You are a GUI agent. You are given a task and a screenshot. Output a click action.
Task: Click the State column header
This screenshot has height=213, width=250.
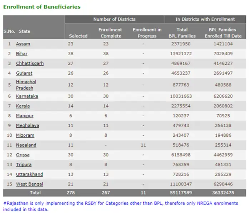pos(24,31)
